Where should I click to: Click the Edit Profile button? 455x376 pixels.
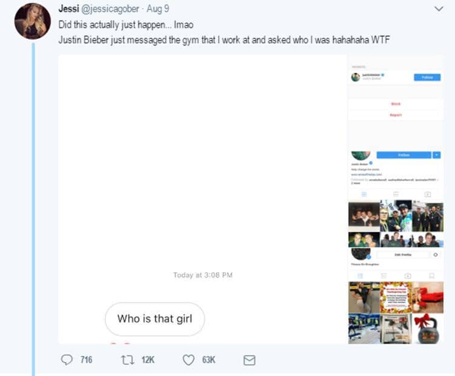(x=403, y=255)
